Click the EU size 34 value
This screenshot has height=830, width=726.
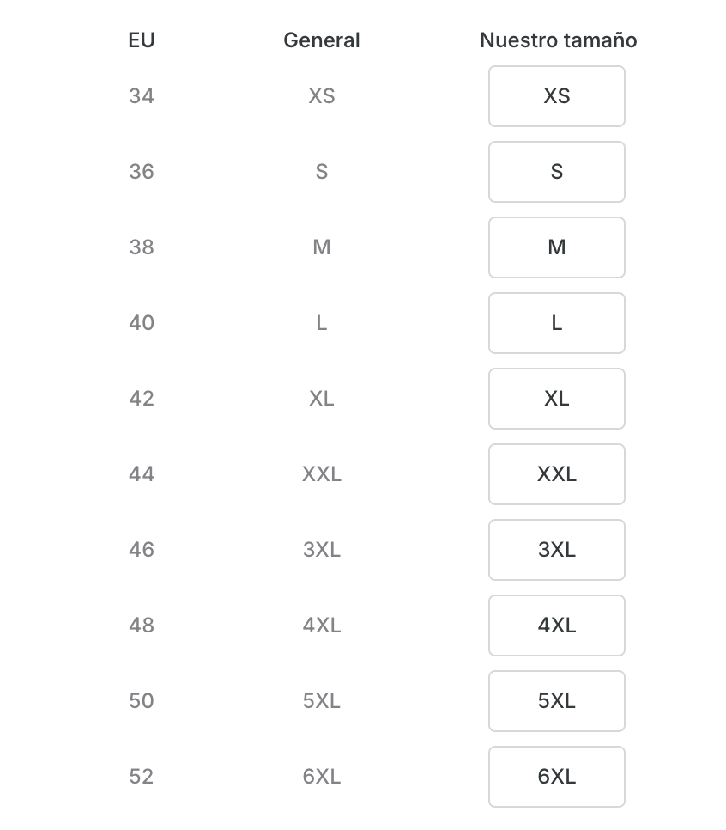click(142, 96)
